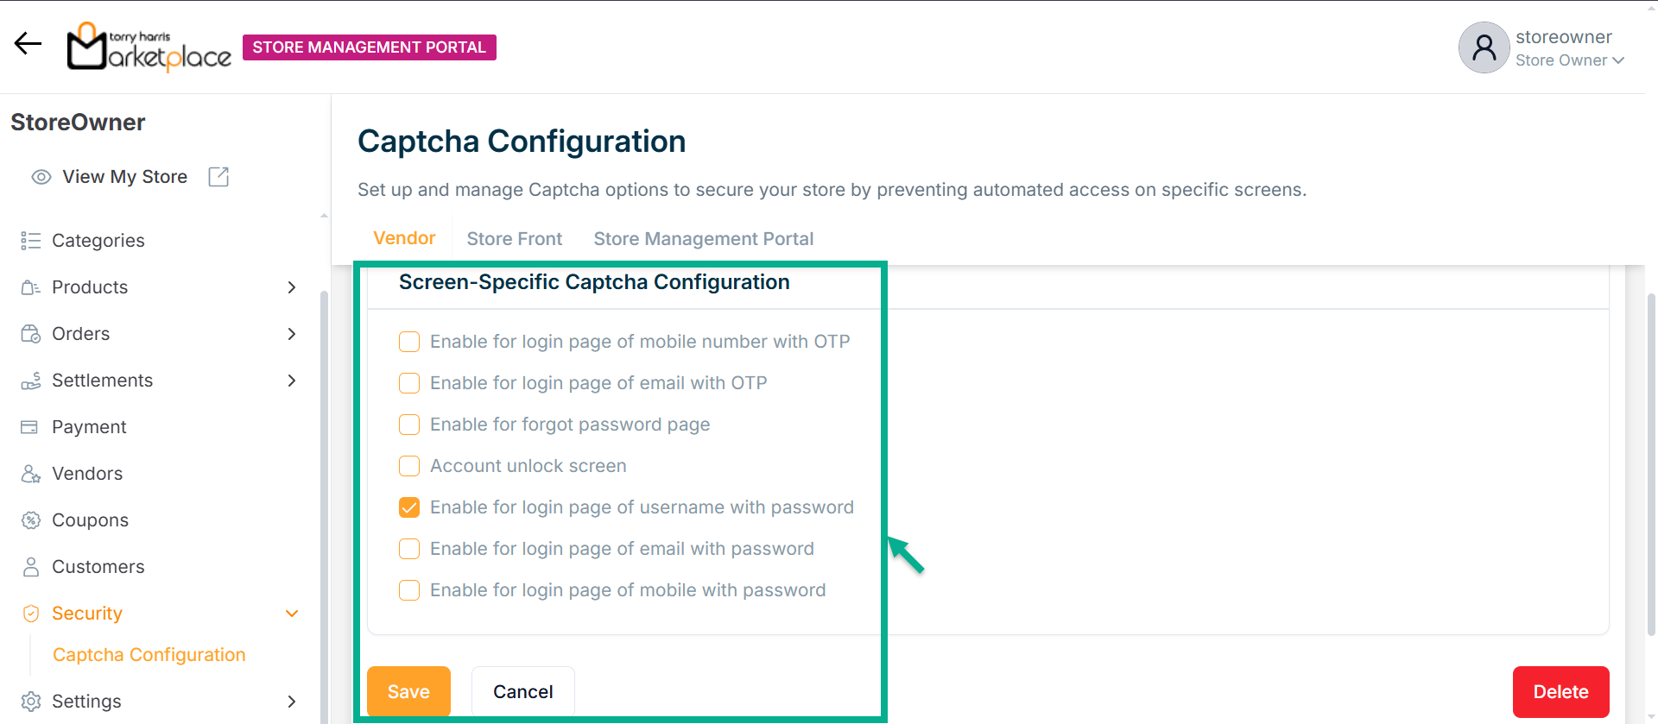
Task: Open the Store Owner role dropdown
Action: click(x=1570, y=60)
